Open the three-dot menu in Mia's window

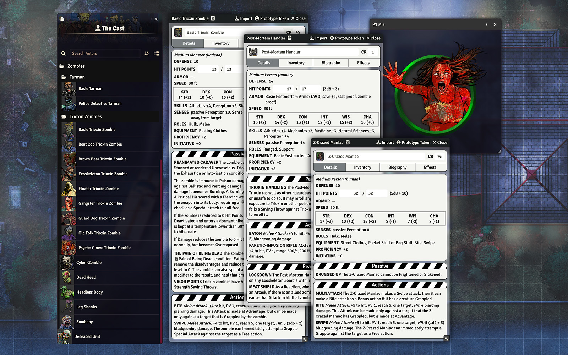tap(486, 24)
